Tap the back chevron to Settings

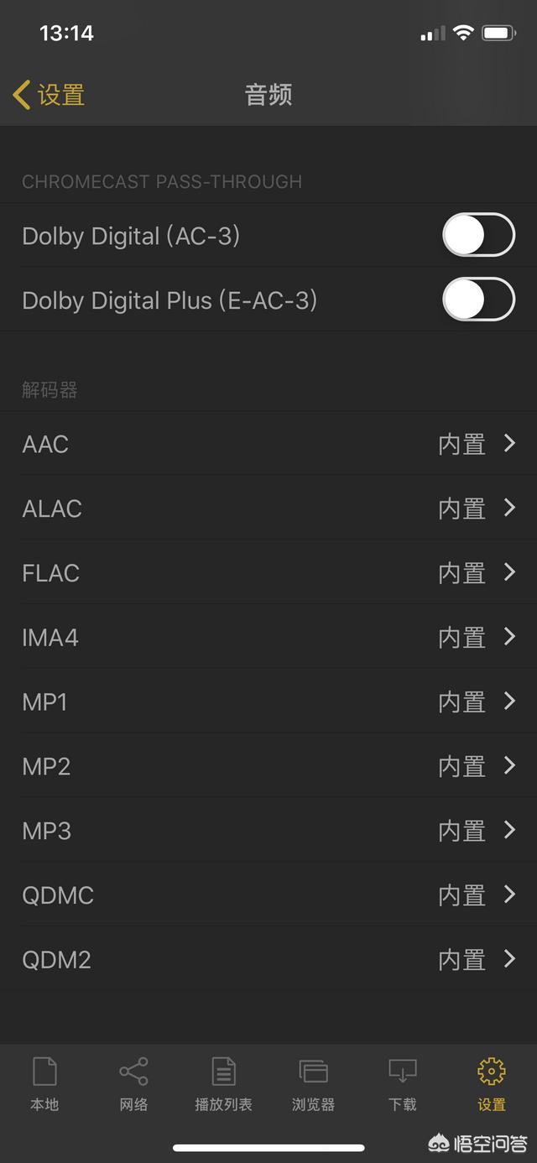pos(22,95)
